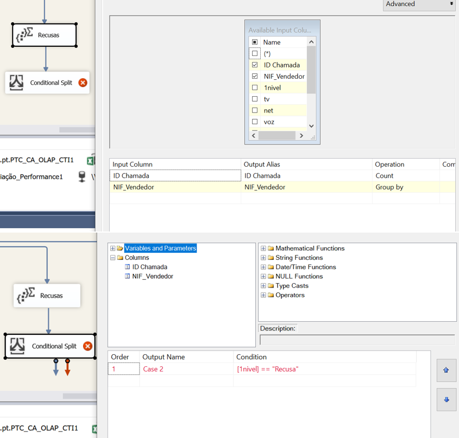
Task: Select the Recusas aggregate icon in upper flow
Action: pyautogui.click(x=24, y=35)
